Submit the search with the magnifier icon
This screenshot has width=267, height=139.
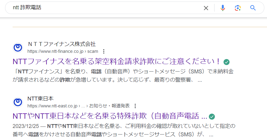pos(253,8)
